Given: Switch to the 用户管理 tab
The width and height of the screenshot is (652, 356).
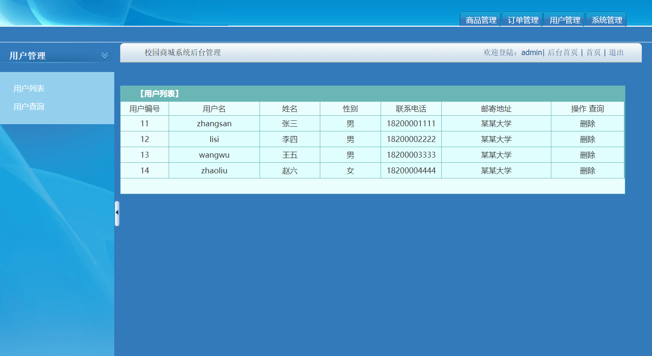Looking at the screenshot, I should (565, 20).
